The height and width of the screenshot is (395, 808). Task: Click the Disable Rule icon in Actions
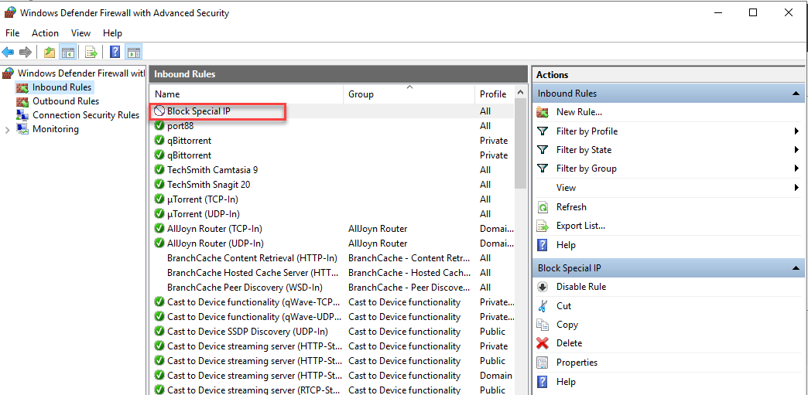pyautogui.click(x=543, y=287)
